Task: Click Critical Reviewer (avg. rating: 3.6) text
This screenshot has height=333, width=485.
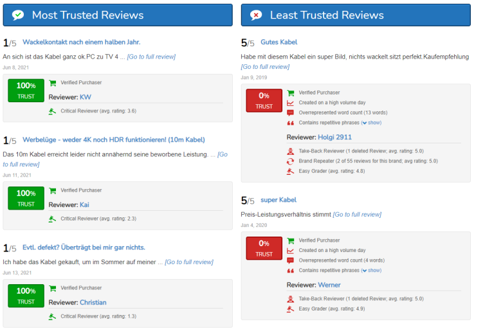Action: coord(98,111)
